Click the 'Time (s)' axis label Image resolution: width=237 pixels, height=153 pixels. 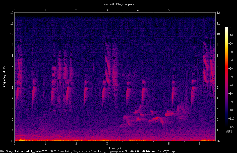tap(115, 148)
